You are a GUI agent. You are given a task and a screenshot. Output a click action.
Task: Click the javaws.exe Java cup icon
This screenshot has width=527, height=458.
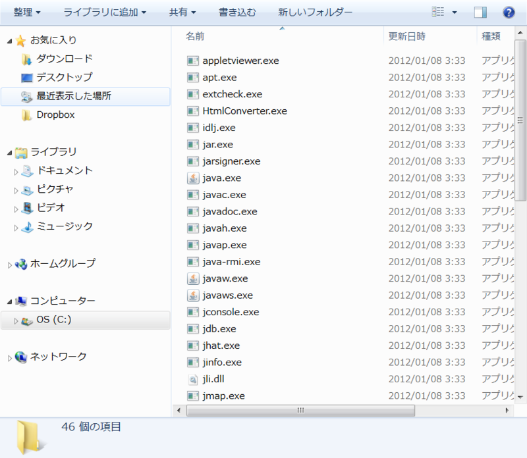[x=193, y=295]
